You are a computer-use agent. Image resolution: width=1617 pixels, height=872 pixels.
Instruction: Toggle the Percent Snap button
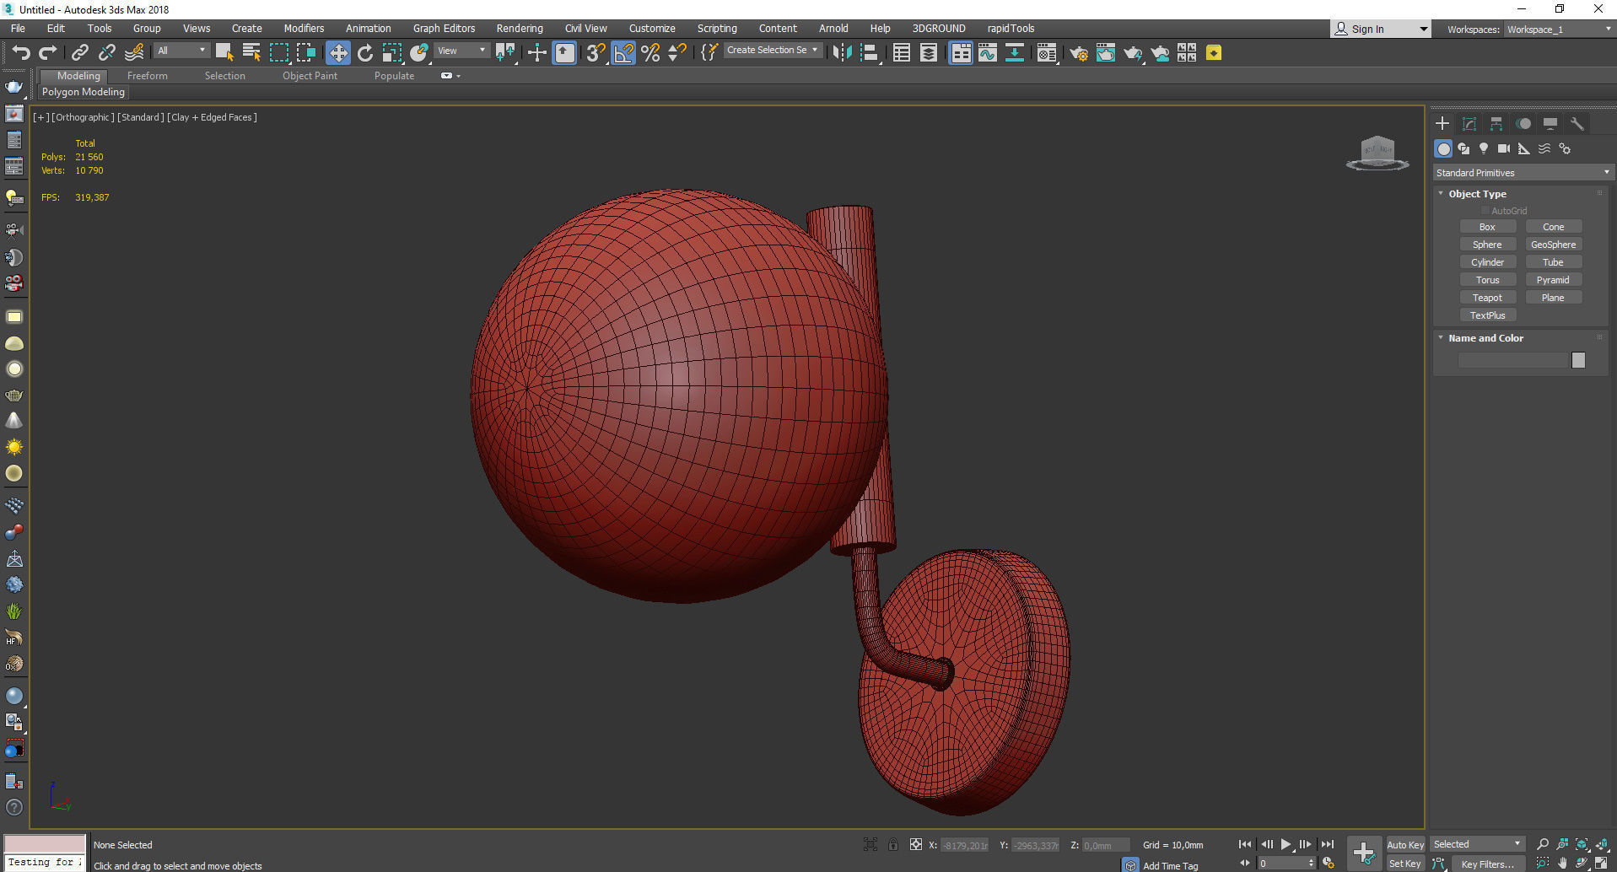[x=650, y=53]
